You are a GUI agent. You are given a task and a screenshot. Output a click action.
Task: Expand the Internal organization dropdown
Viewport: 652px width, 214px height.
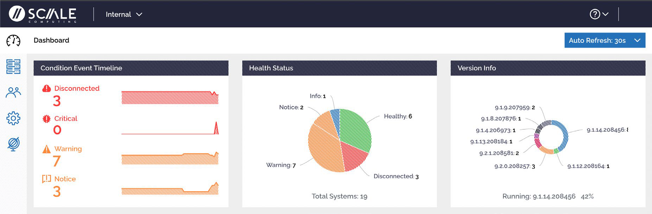(124, 14)
